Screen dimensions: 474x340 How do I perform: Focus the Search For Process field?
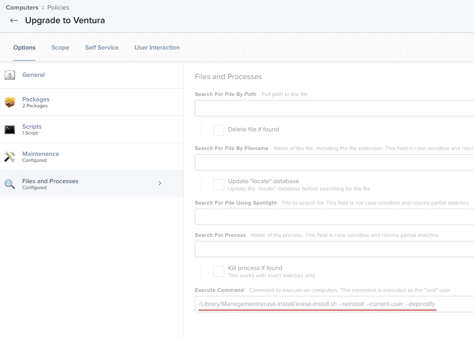[x=334, y=249]
